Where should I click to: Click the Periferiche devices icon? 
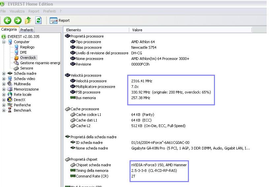click(x=10, y=105)
